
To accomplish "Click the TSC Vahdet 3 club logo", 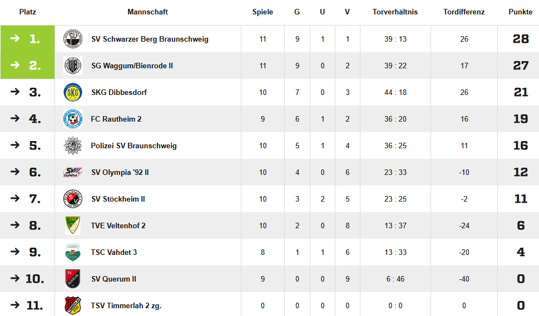I will tap(72, 252).
